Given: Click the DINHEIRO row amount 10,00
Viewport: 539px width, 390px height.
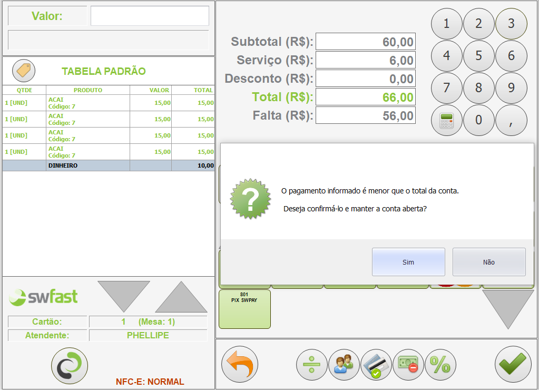Looking at the screenshot, I should click(205, 165).
